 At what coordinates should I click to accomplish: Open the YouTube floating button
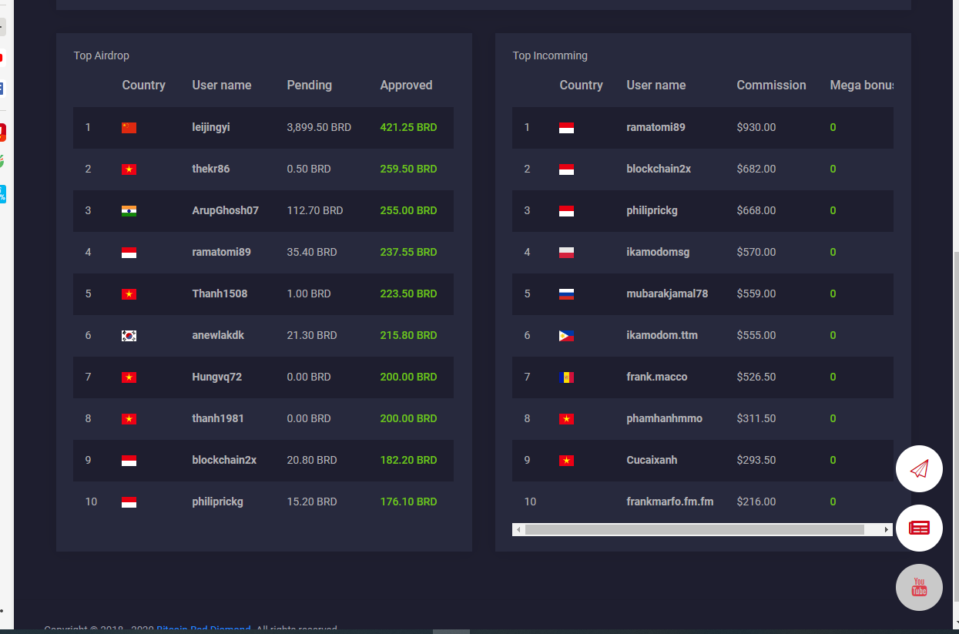tap(919, 587)
